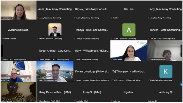Click the muted mic icon beside Harry Davison Petch (MMI)

tap(38, 101)
